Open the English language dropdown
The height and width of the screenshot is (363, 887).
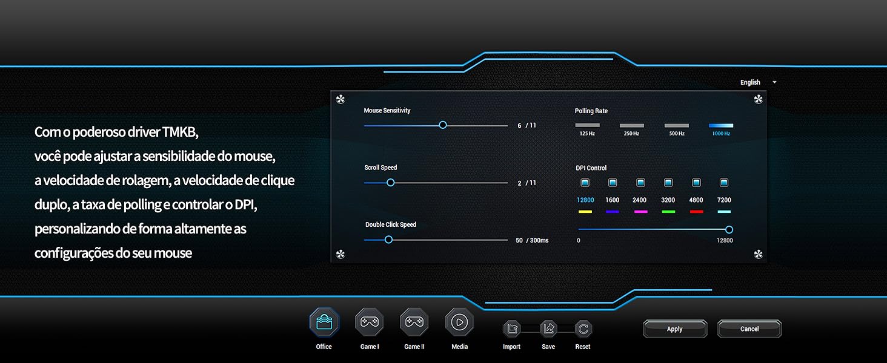[758, 82]
